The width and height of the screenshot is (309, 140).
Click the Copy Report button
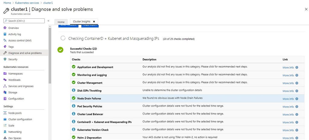pos(90,26)
